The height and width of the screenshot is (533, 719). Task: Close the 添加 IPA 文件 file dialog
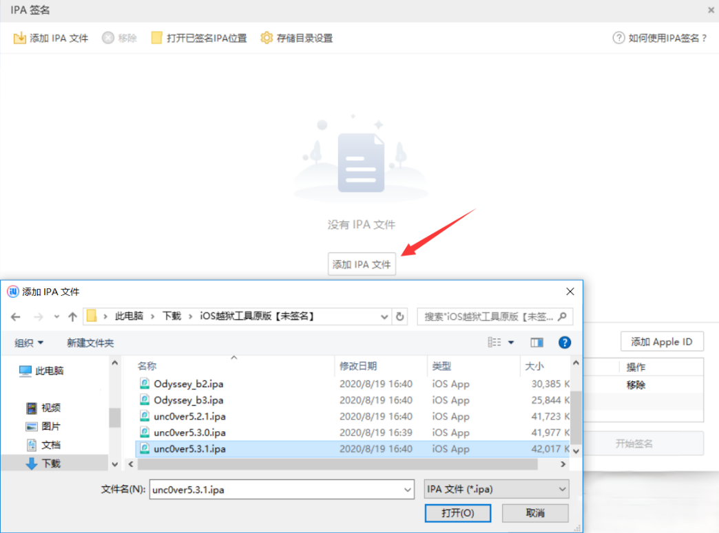[x=570, y=292]
